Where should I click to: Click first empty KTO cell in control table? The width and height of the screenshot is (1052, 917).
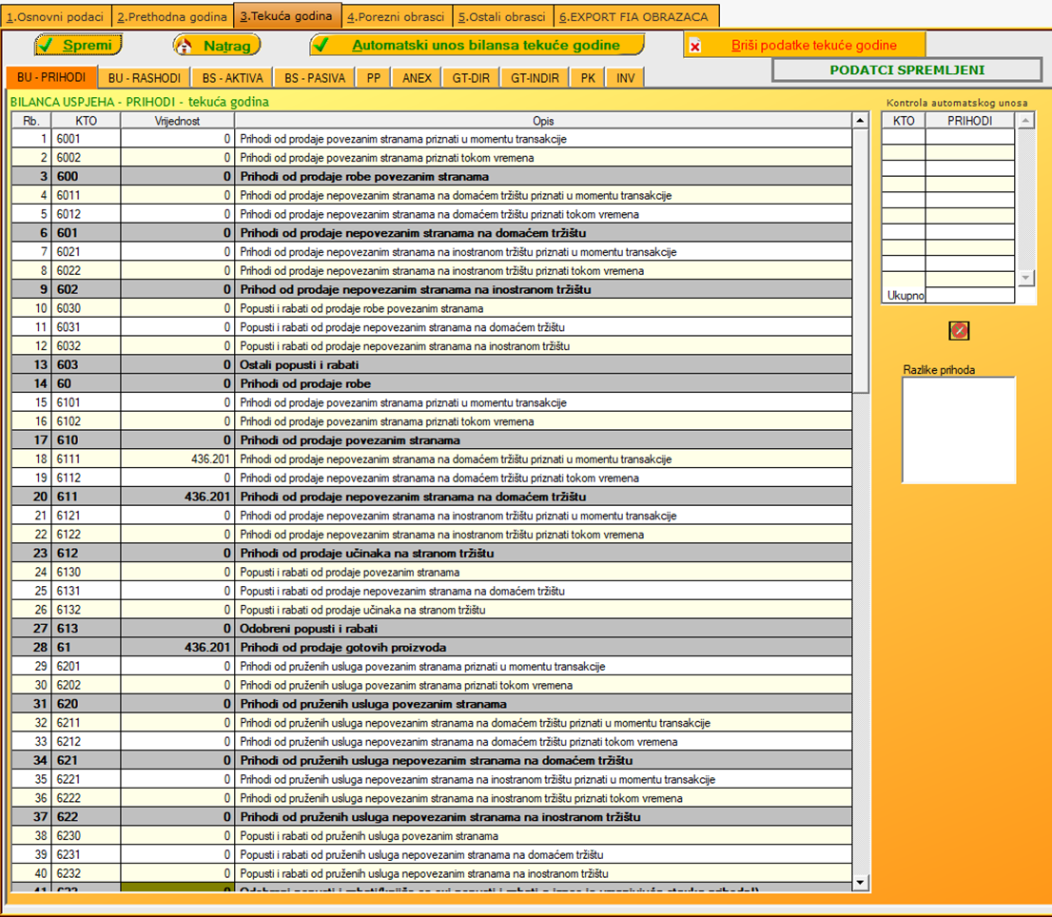[903, 136]
